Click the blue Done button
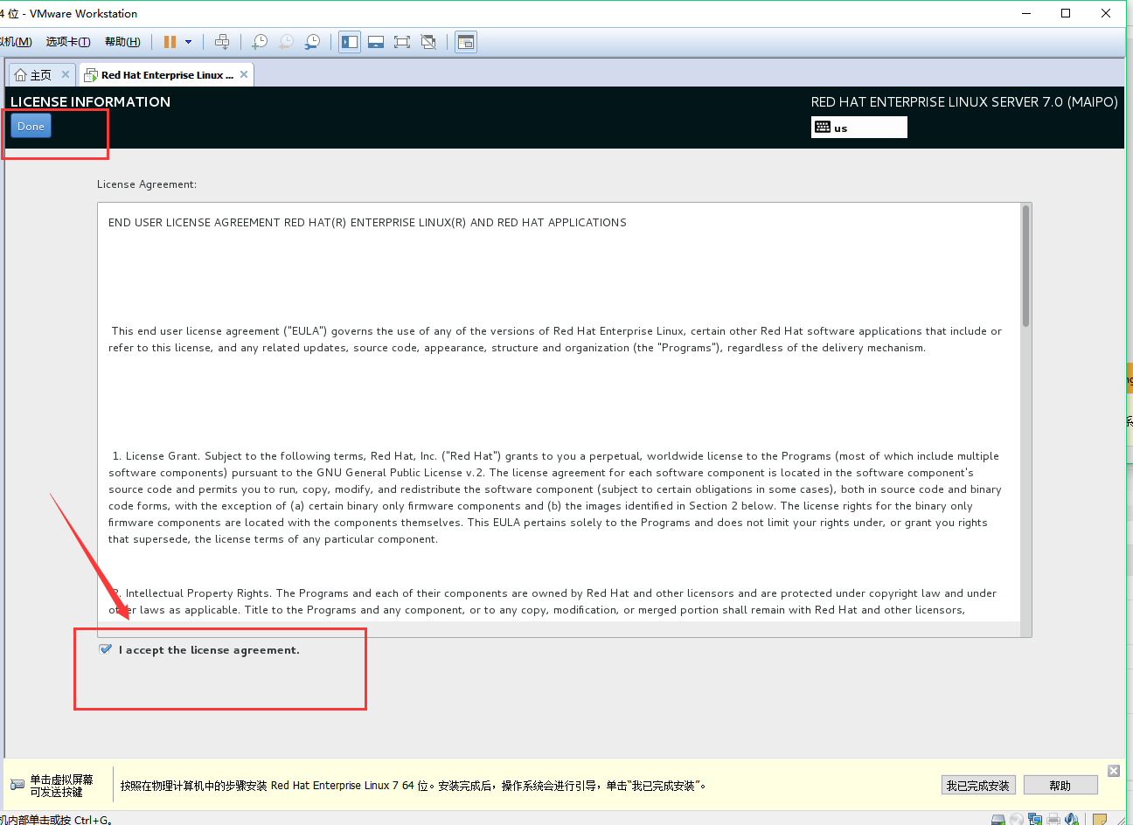The width and height of the screenshot is (1133, 825). [31, 126]
